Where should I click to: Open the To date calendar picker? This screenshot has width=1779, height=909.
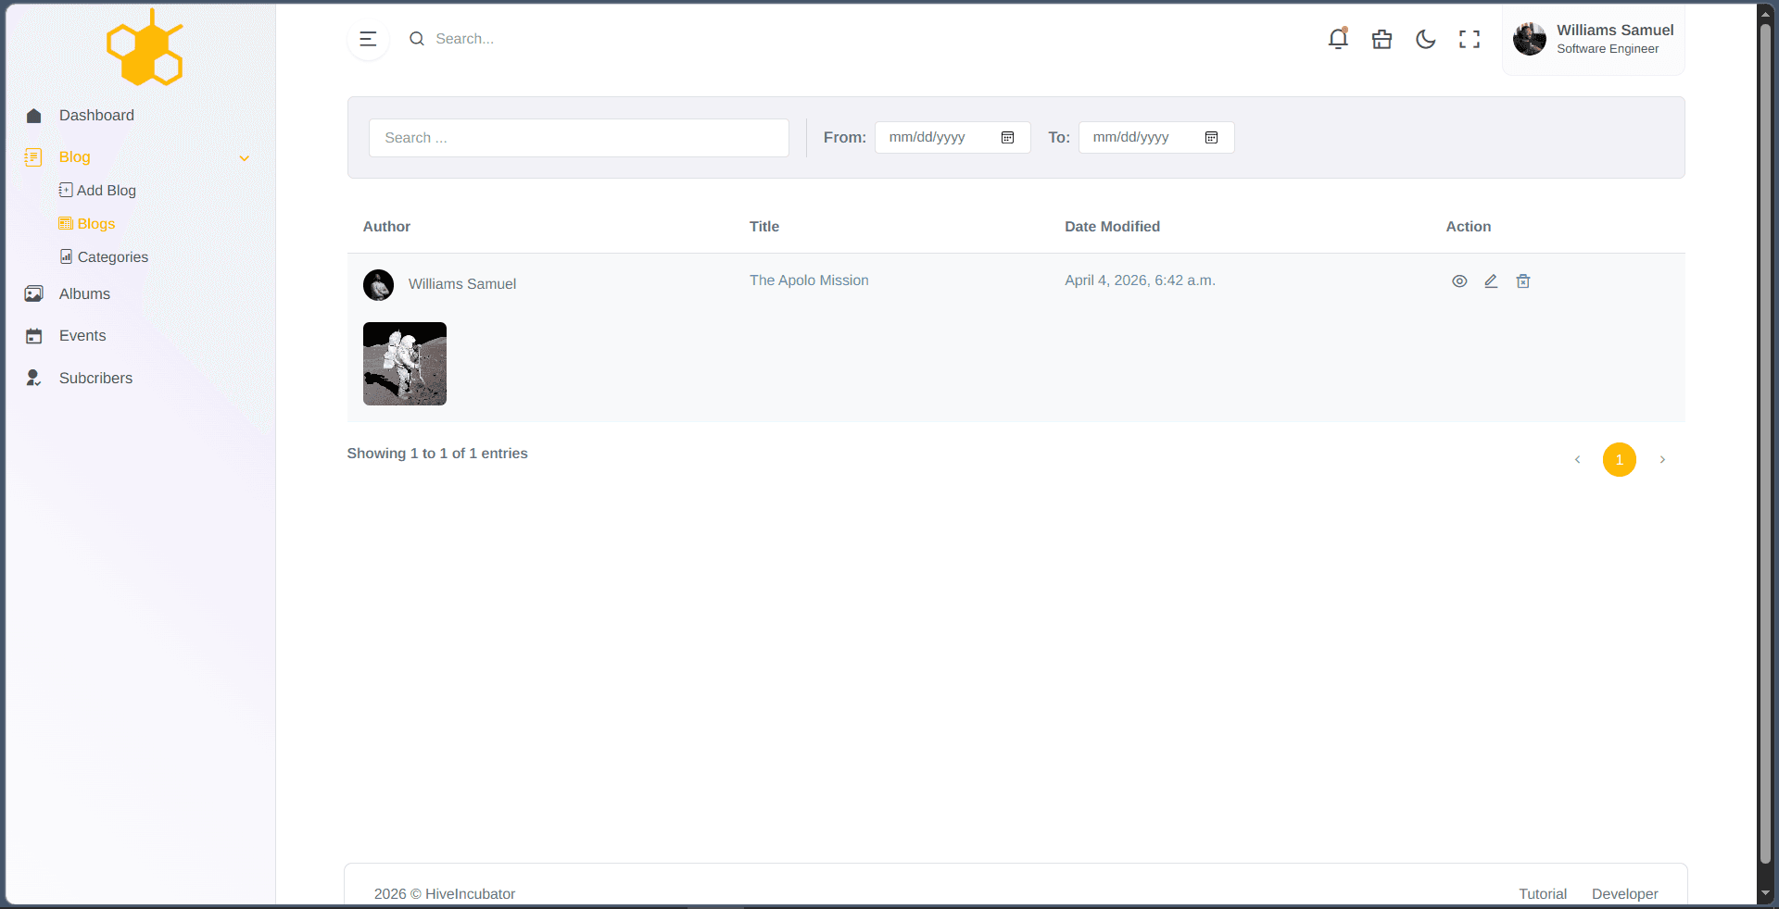1211,137
